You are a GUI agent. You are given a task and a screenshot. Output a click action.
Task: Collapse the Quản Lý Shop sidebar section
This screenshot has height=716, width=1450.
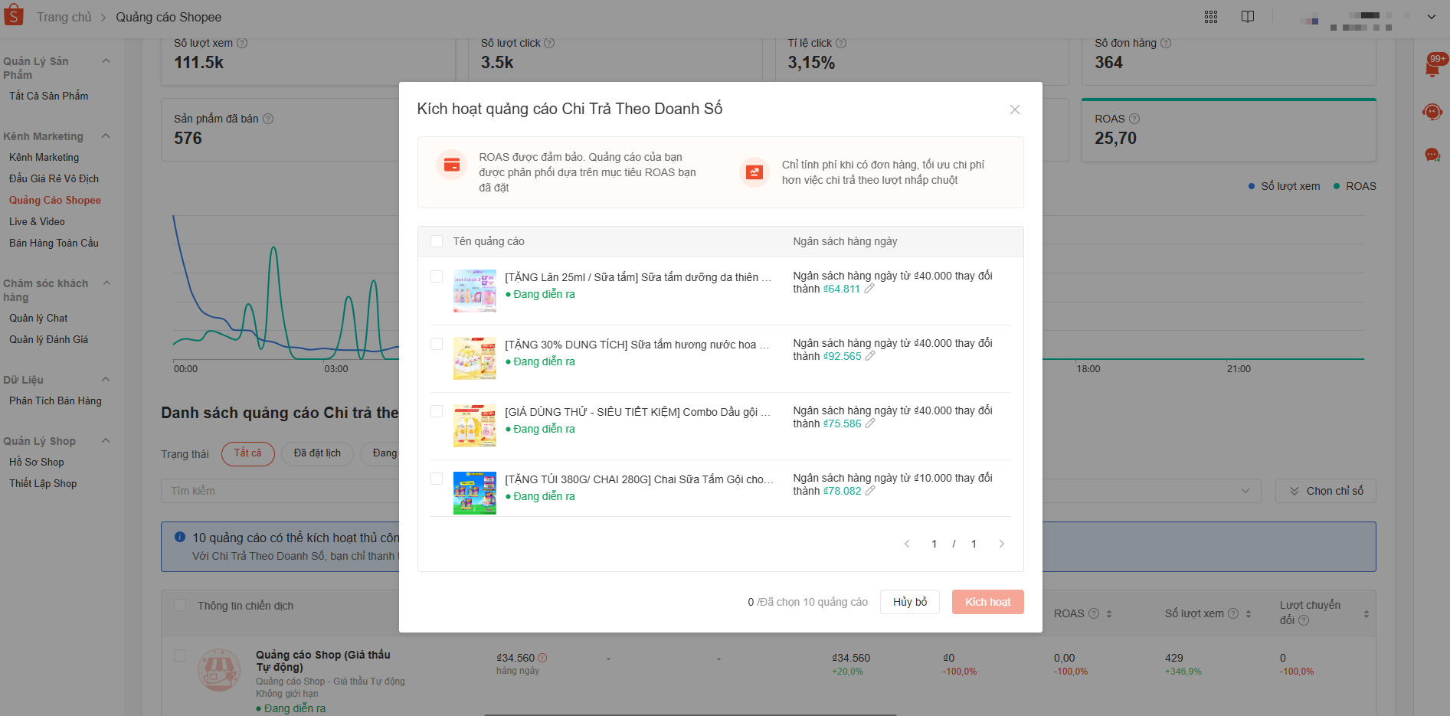pos(106,441)
